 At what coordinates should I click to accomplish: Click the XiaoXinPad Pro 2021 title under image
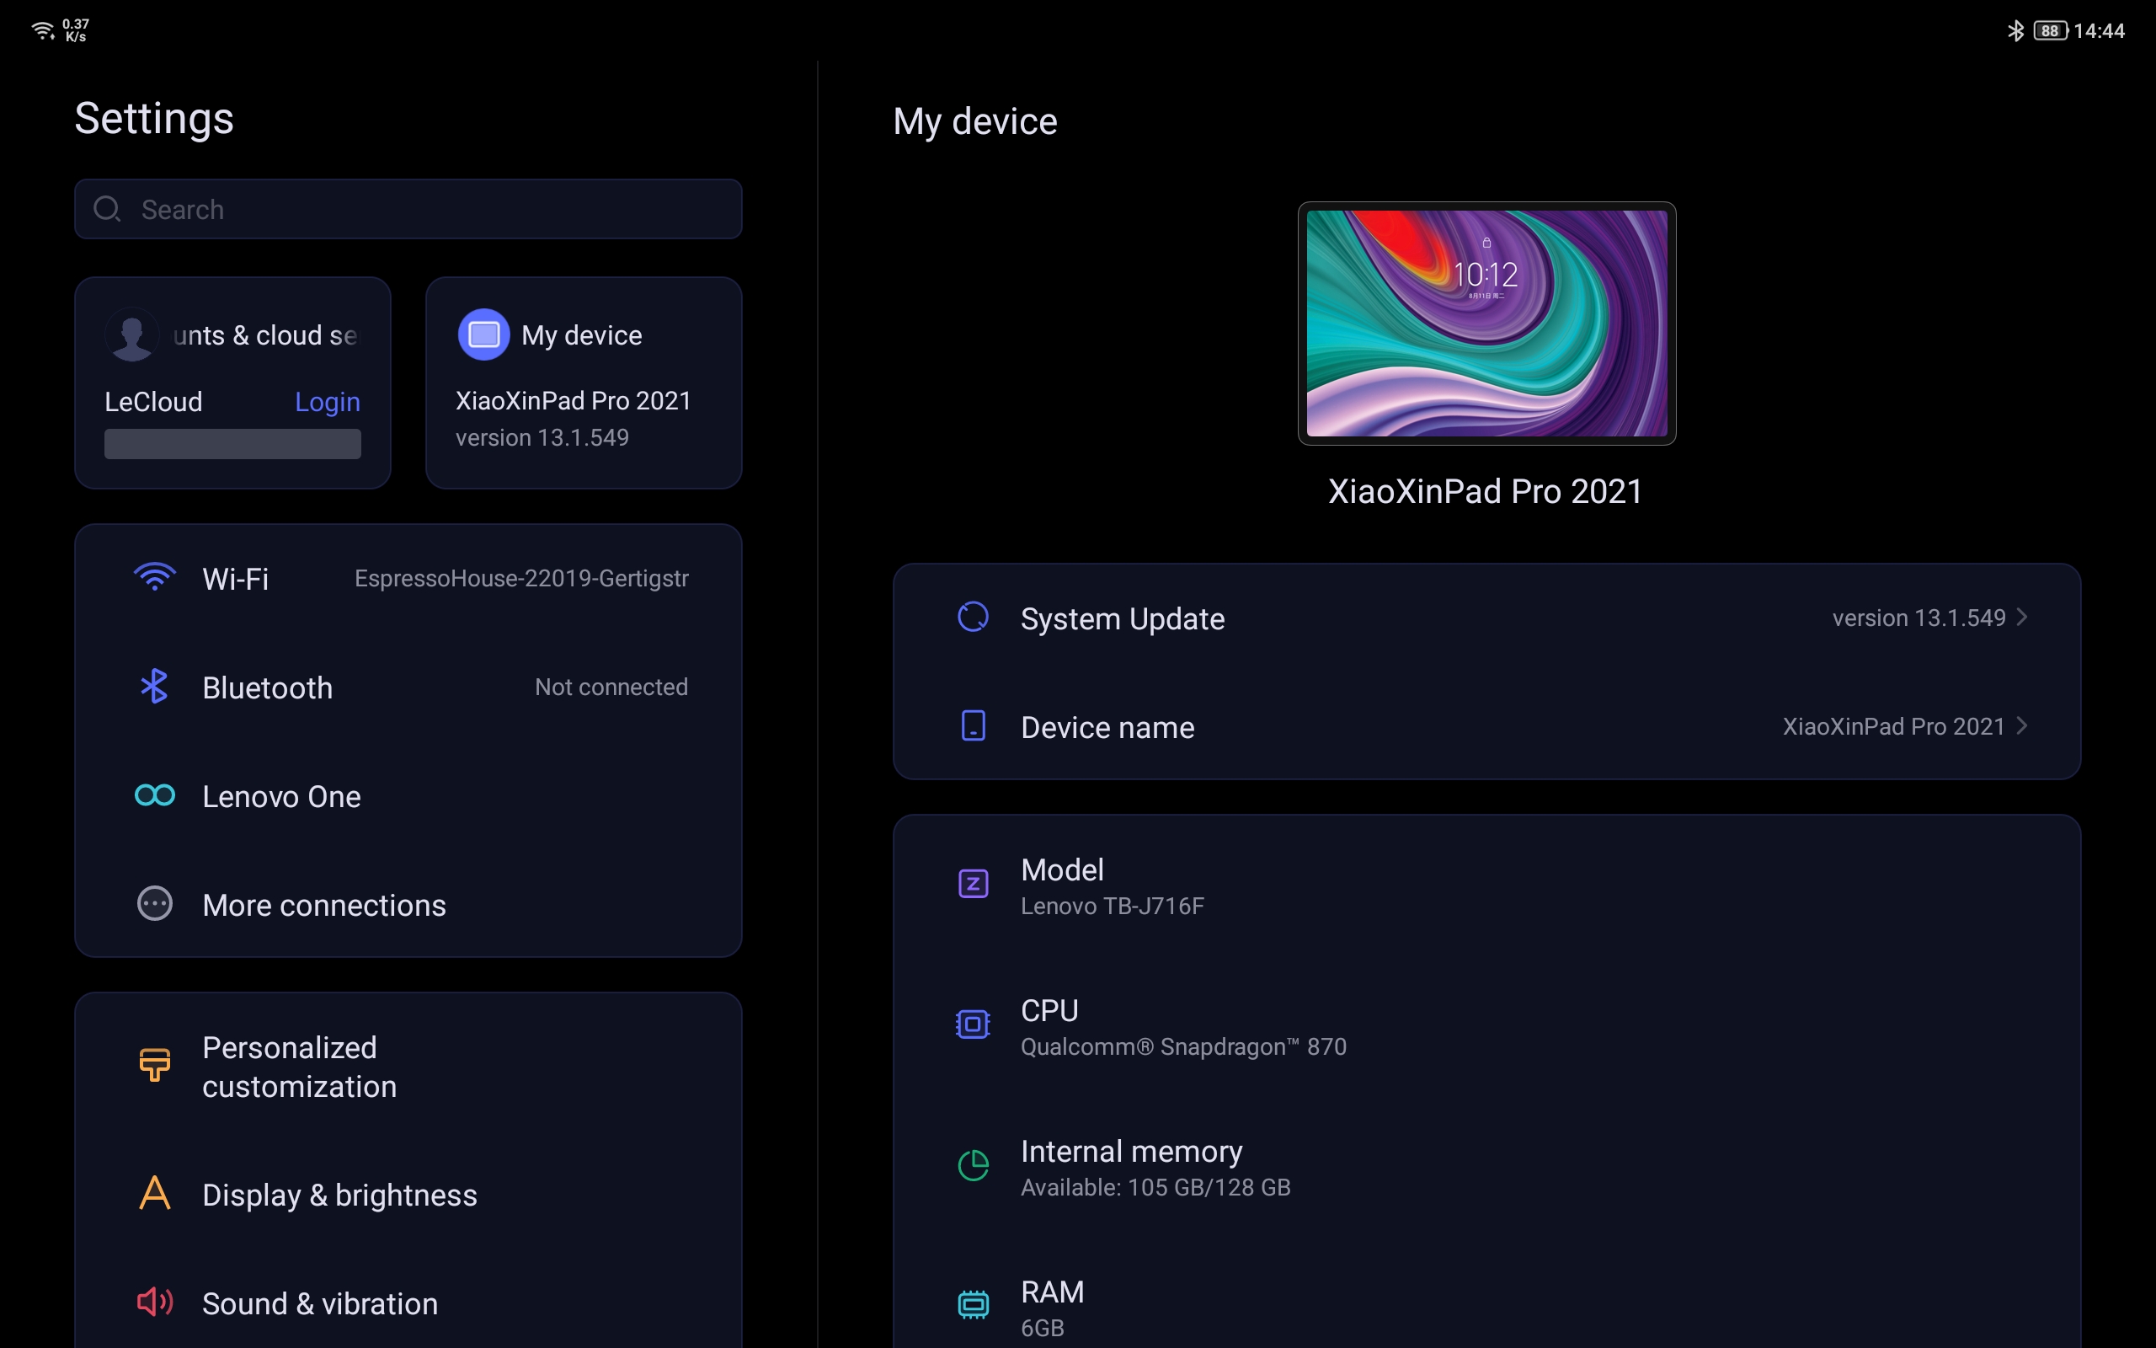coord(1486,491)
